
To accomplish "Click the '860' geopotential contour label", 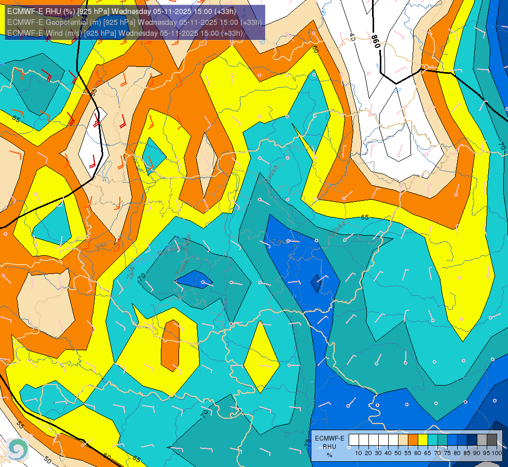I will point(376,42).
